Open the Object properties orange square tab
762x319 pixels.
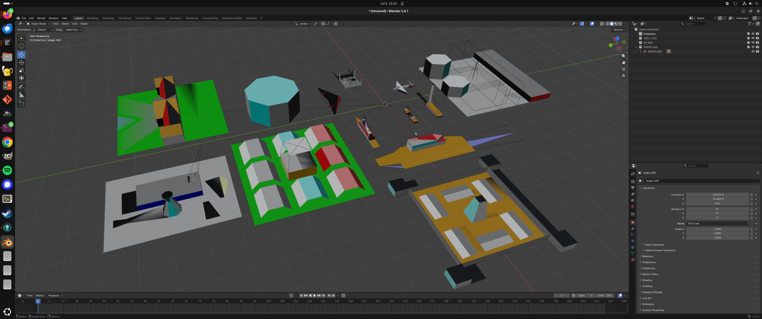(633, 222)
